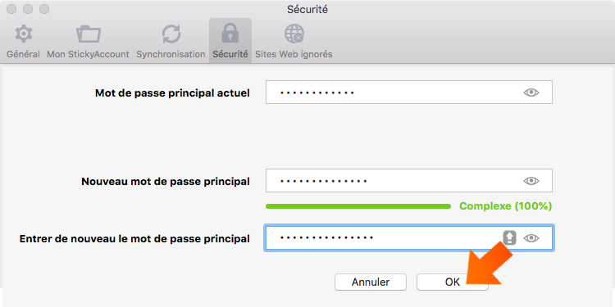Focus the Mot de passe principal actuel field
The image size is (615, 307).
tap(409, 93)
